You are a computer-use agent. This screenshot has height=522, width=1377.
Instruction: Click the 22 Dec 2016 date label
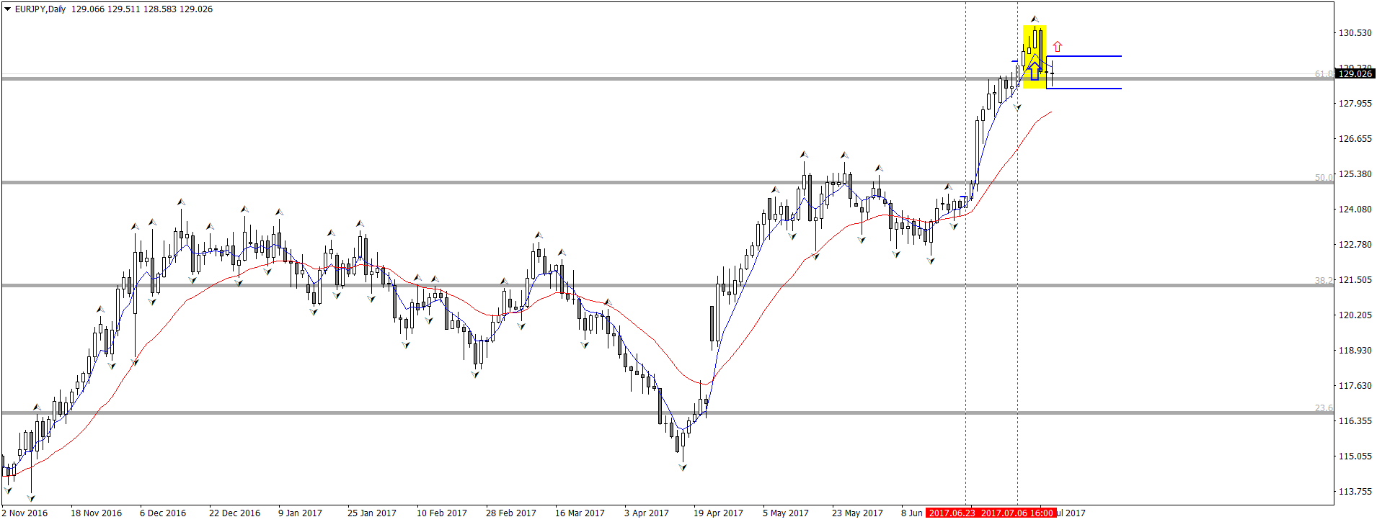pyautogui.click(x=234, y=513)
